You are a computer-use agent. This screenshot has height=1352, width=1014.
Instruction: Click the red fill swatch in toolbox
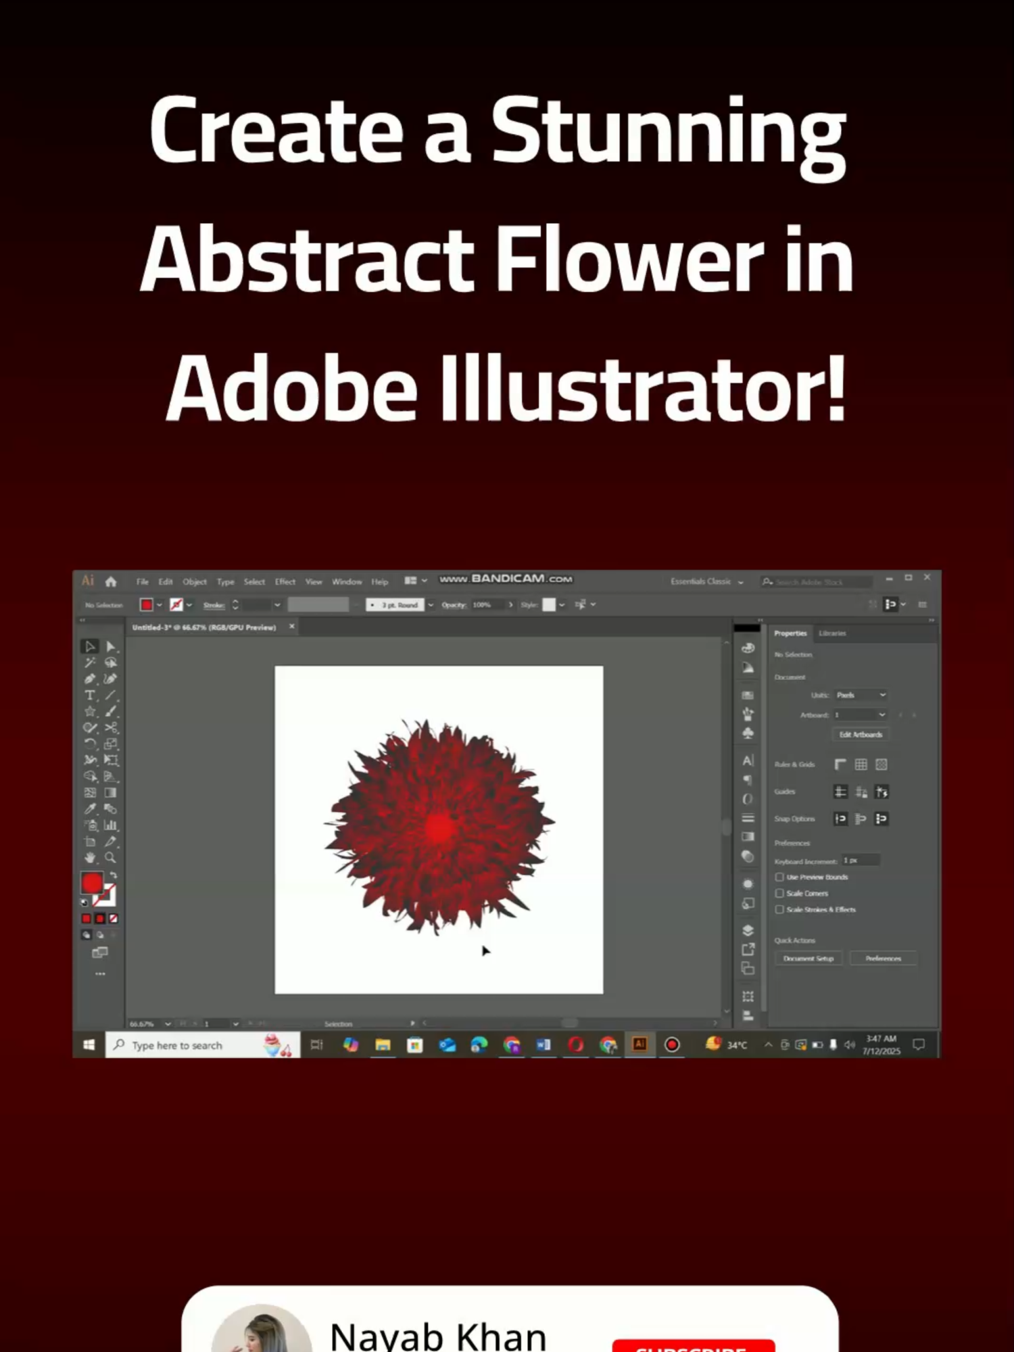(x=92, y=883)
